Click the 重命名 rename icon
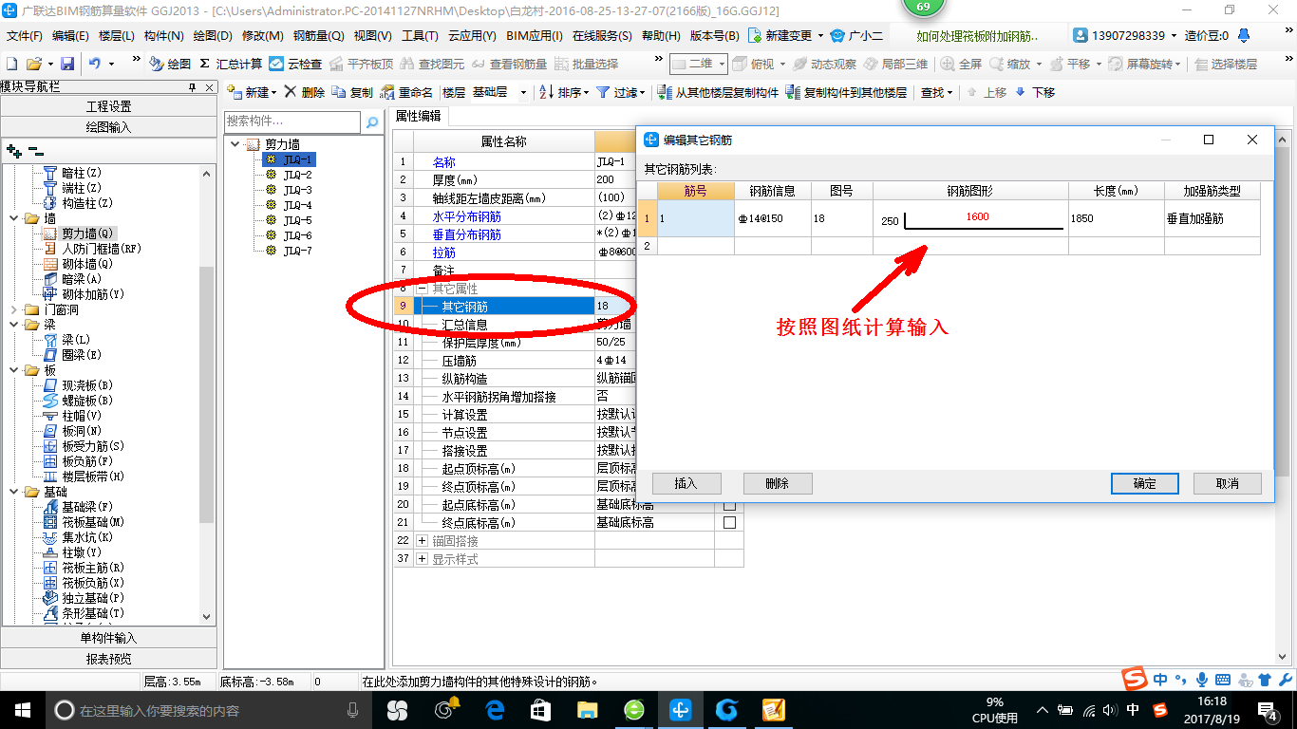1297x729 pixels. (406, 92)
